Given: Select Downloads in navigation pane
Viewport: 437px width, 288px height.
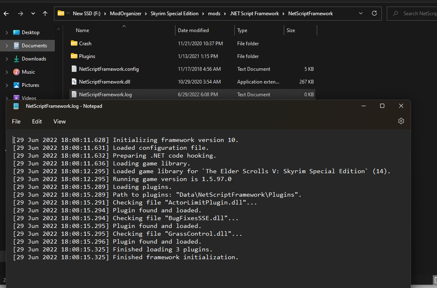Looking at the screenshot, I should [x=34, y=58].
